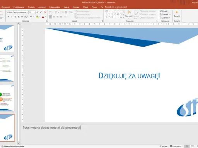This screenshot has height=148, width=198.
Task: Toggle strikethrough (abc) button
Action: point(22,17)
